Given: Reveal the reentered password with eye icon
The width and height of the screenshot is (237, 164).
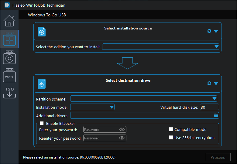Looking at the screenshot, I should [x=122, y=138].
